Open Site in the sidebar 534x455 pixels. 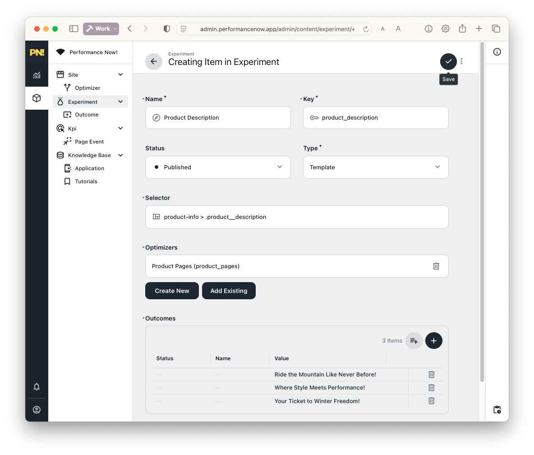(73, 74)
